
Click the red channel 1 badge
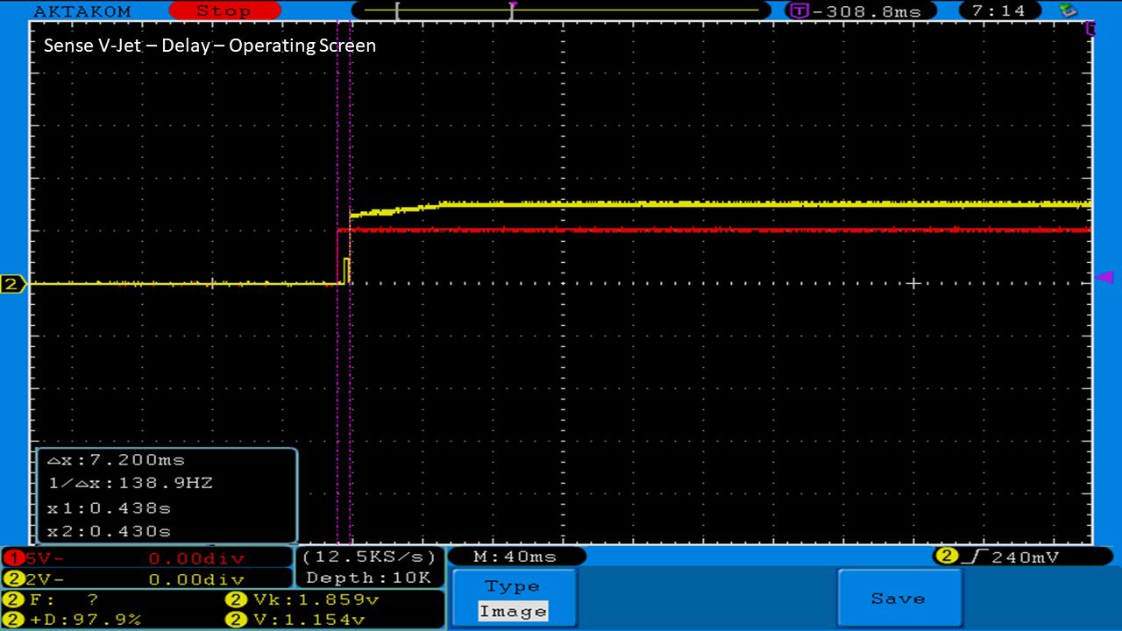(x=13, y=557)
